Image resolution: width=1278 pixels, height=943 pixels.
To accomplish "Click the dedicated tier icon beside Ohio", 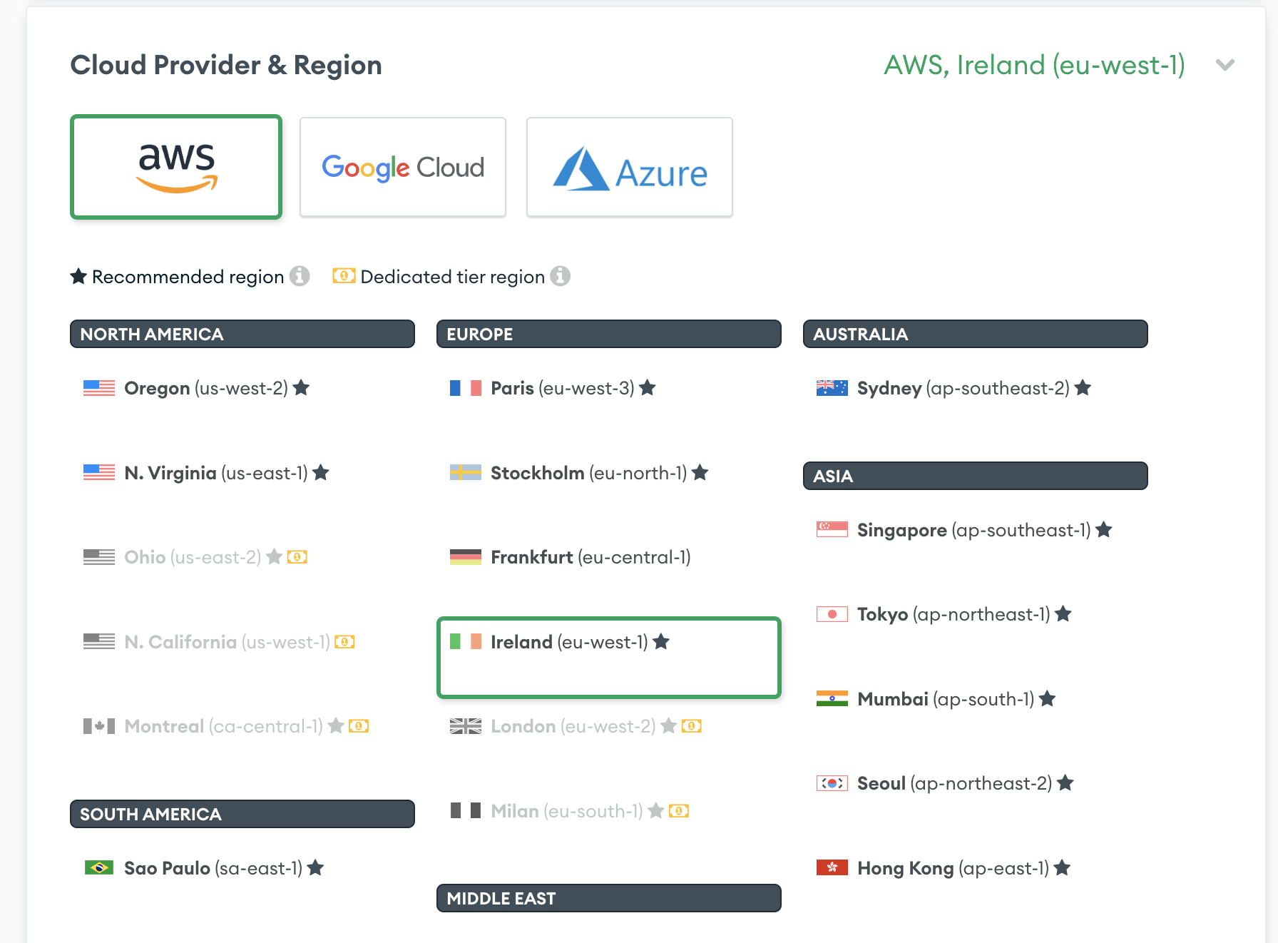I will [297, 557].
